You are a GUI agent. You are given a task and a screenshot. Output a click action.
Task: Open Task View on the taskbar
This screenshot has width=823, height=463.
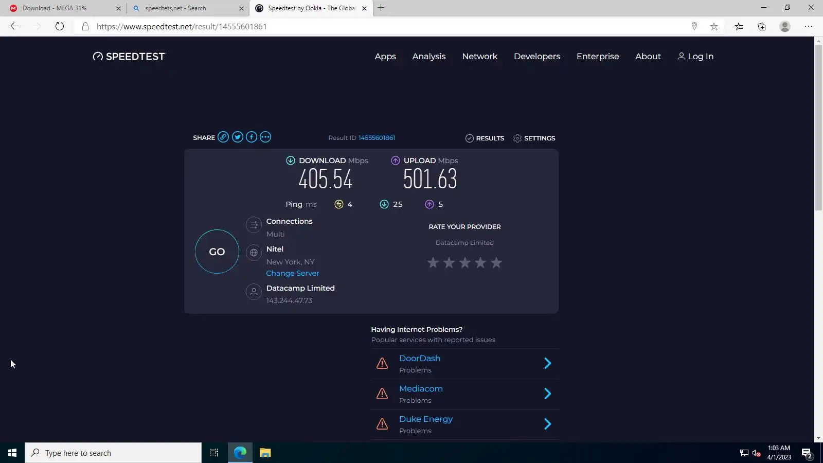pos(214,453)
